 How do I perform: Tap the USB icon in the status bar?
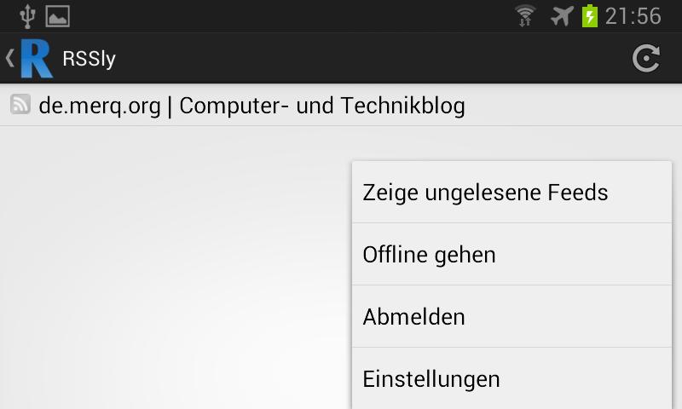pos(27,15)
